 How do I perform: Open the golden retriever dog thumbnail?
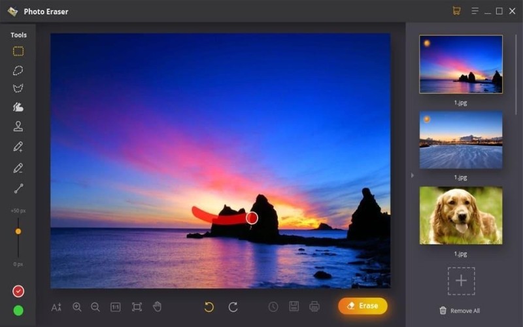(x=461, y=215)
